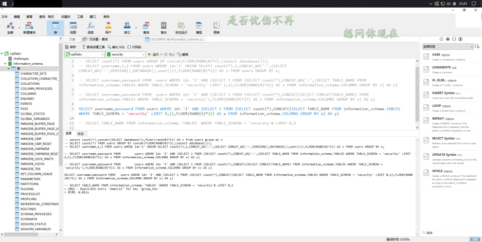Open the File (文件) menu
Image resolution: width=482 pixels, height=242 pixels.
click(4, 16)
